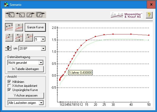
Task: Click the load all previous scenarios icon
Action: click(x=10, y=15)
